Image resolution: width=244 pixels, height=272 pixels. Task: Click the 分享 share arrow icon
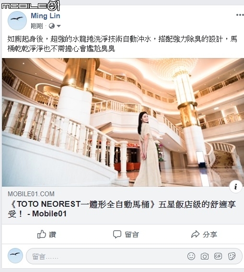point(195,234)
